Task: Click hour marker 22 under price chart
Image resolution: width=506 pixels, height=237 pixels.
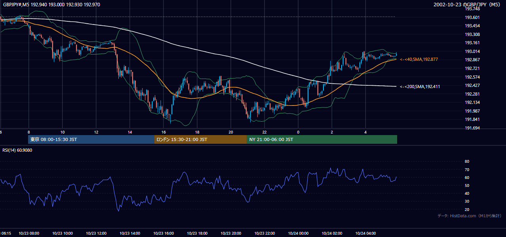Action: pyautogui.click(x=264, y=132)
